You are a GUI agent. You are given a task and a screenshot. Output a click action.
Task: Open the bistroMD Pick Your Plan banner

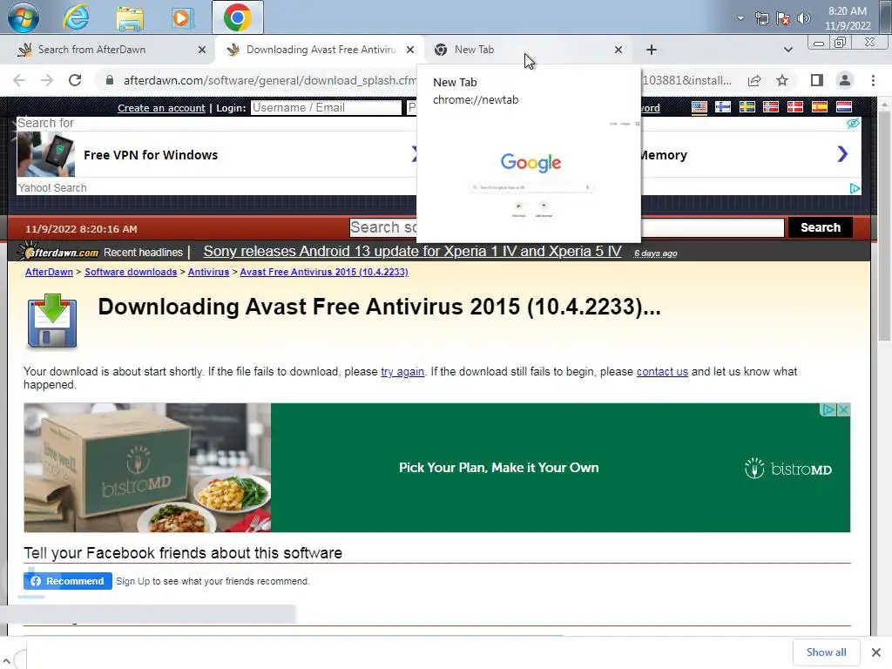(x=437, y=468)
